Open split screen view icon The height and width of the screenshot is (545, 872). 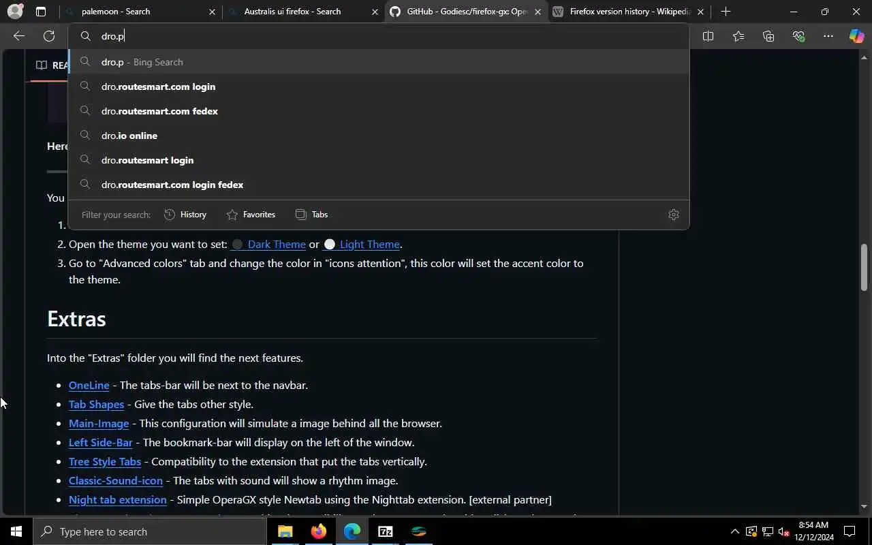pos(708,36)
